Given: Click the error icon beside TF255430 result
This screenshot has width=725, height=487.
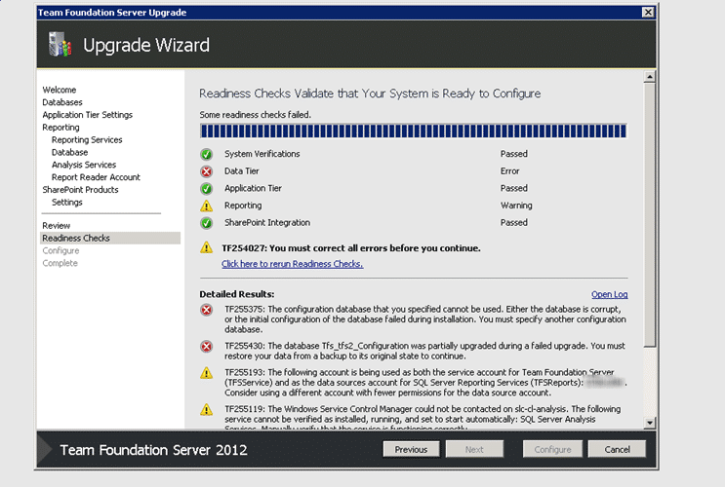Looking at the screenshot, I should tap(206, 346).
